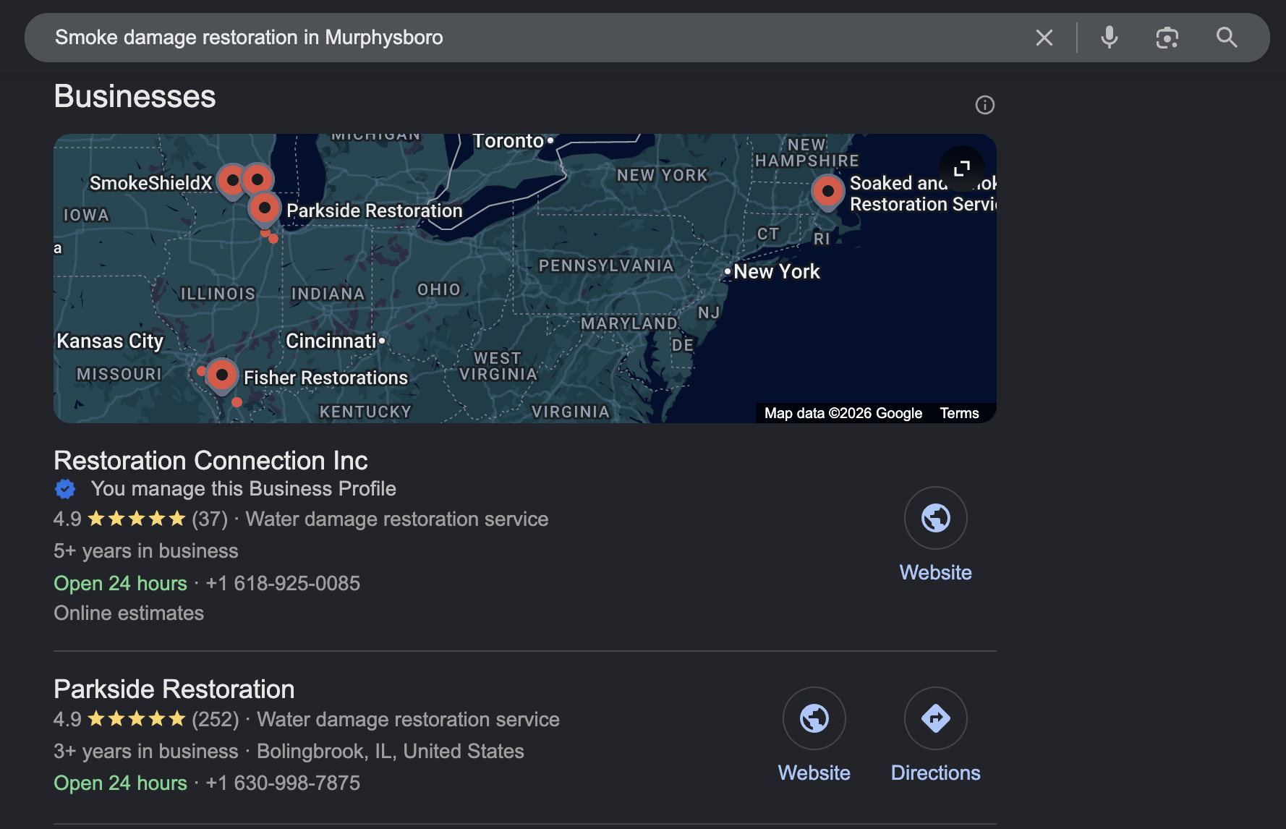Screen dimensions: 1286x829
Task: Click the 'Businesses' heading
Action: pos(135,96)
